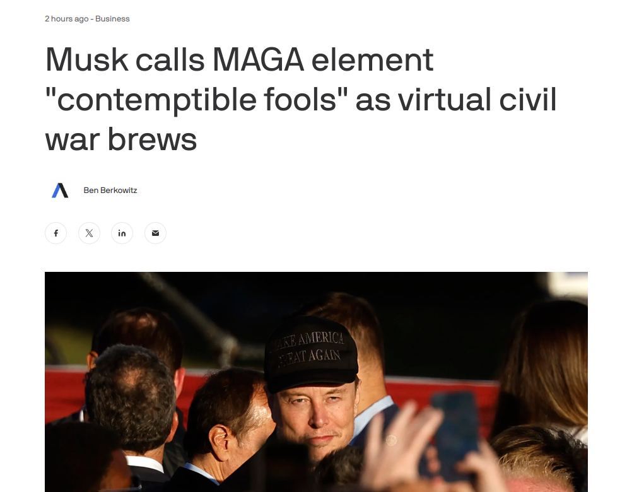This screenshot has height=492, width=627.
Task: Click the face of the man wearing the black cap
Action: [x=317, y=416]
